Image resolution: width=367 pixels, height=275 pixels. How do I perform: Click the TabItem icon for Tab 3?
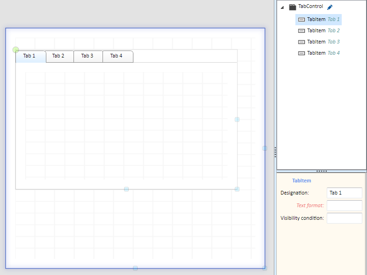click(301, 42)
